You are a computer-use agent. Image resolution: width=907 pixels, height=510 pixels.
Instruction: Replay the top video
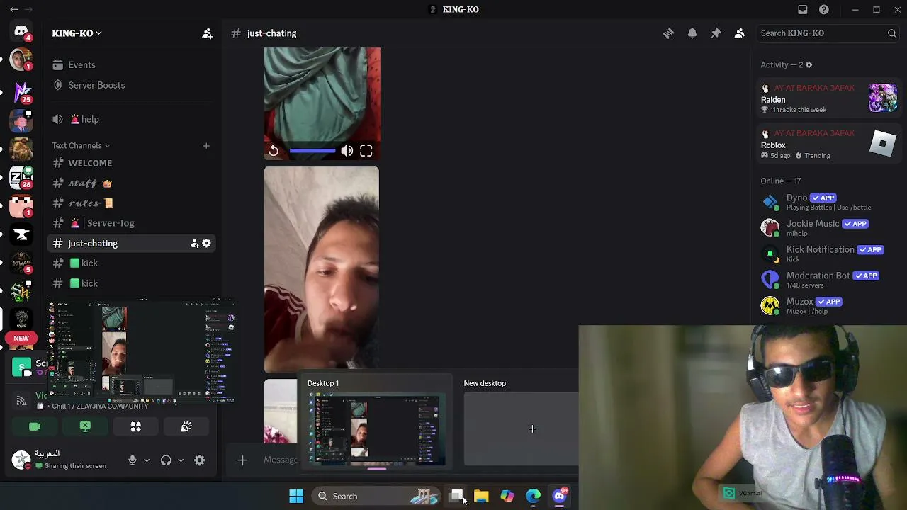click(274, 150)
